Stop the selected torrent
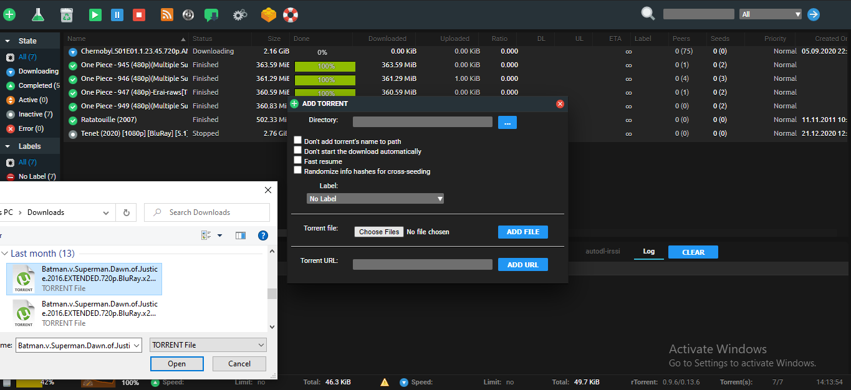This screenshot has height=390, width=851. [139, 14]
